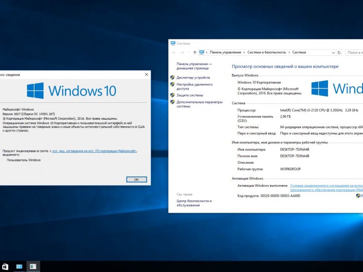The width and height of the screenshot is (363, 272).
Task: Click the Intel Core i3-2120 processor value
Action: pyautogui.click(x=319, y=110)
